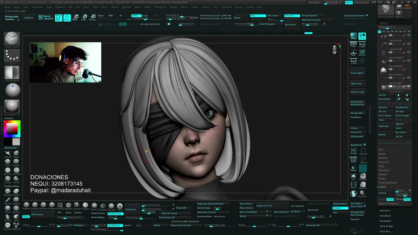Open the brush alpha picker
Image resolution: width=418 pixels, height=235 pixels.
[x=12, y=73]
